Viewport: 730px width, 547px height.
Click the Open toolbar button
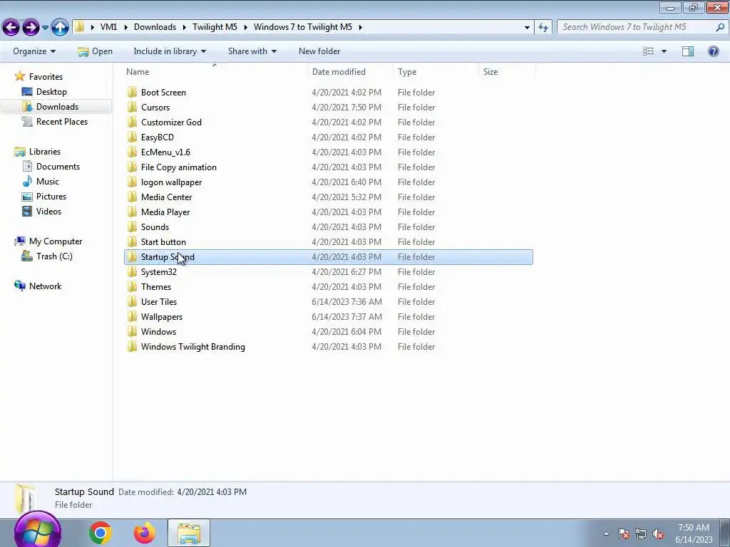point(96,51)
